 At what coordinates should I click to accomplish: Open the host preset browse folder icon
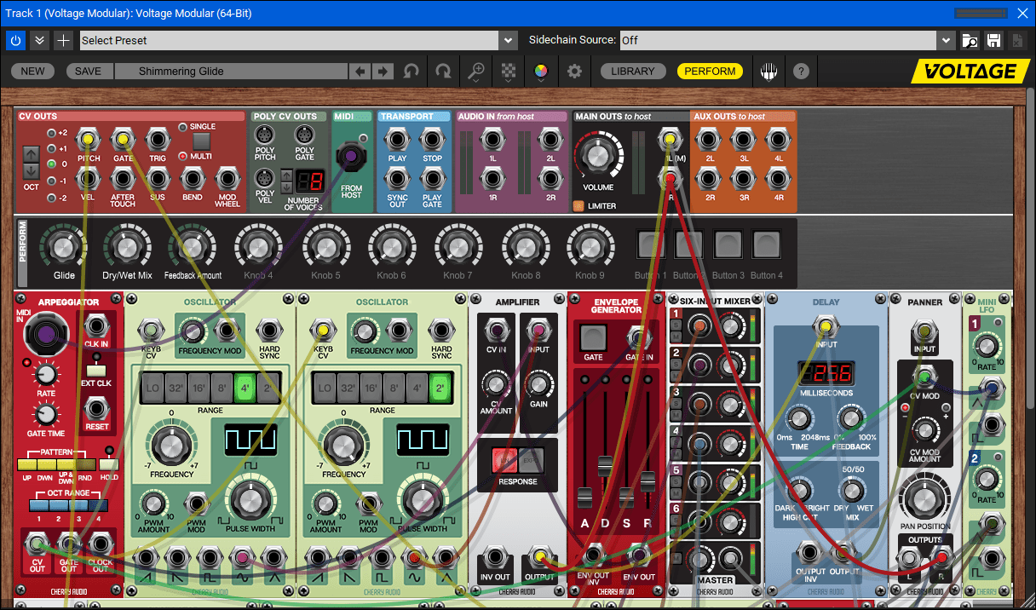[970, 40]
